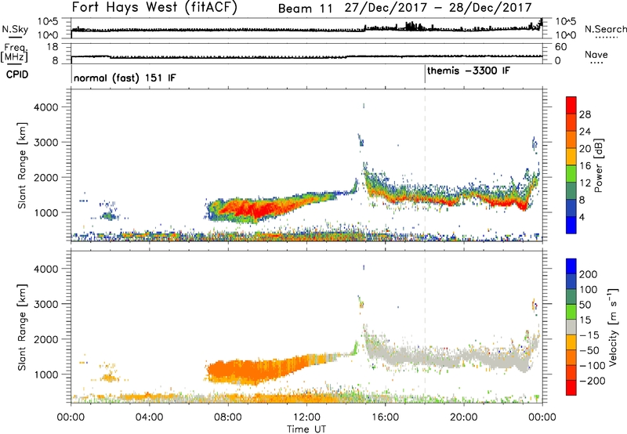The height and width of the screenshot is (434, 627).
Task: Click the "Beam 11" label in the header
Action: coord(305,9)
